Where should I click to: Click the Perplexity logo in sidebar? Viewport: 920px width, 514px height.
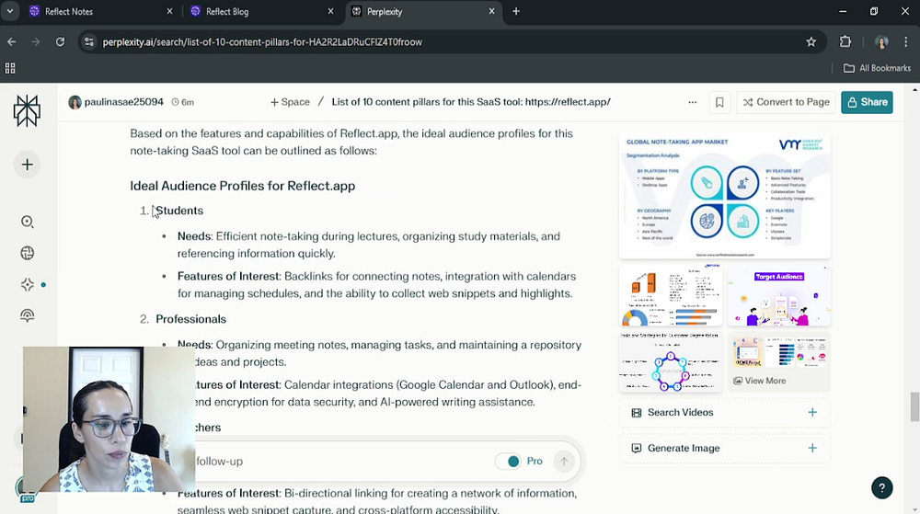click(x=27, y=110)
